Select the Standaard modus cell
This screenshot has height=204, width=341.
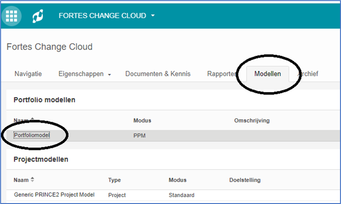pos(182,195)
